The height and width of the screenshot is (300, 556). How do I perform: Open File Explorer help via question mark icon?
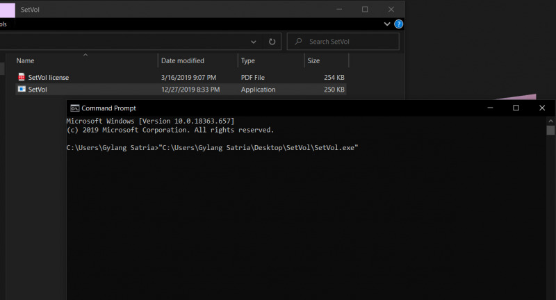(399, 24)
